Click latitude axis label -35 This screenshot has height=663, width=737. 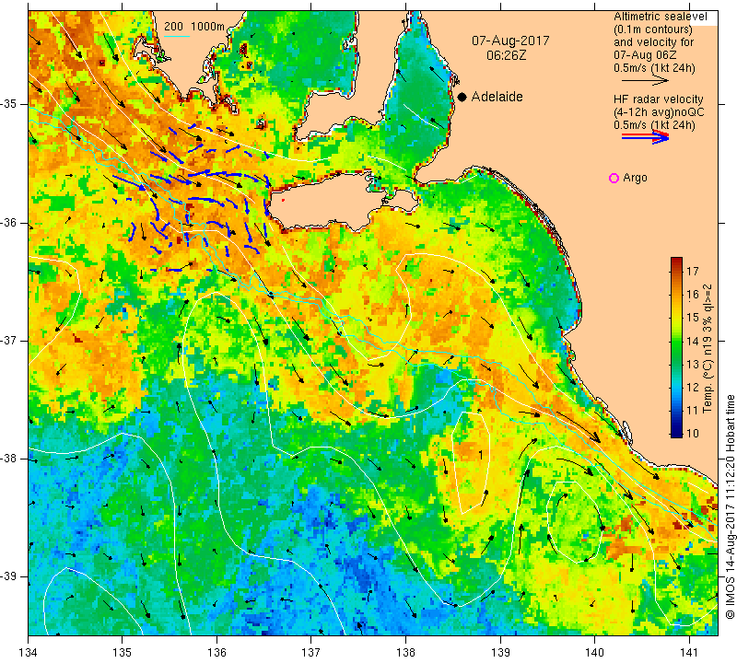[x=9, y=104]
